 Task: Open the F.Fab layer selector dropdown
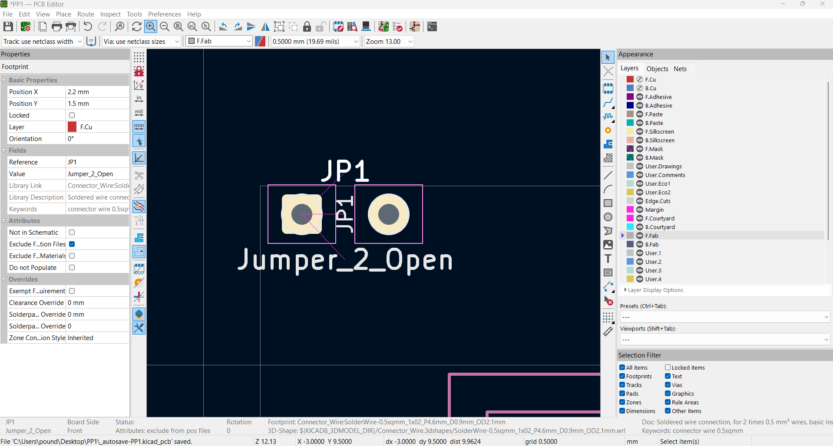pos(219,41)
